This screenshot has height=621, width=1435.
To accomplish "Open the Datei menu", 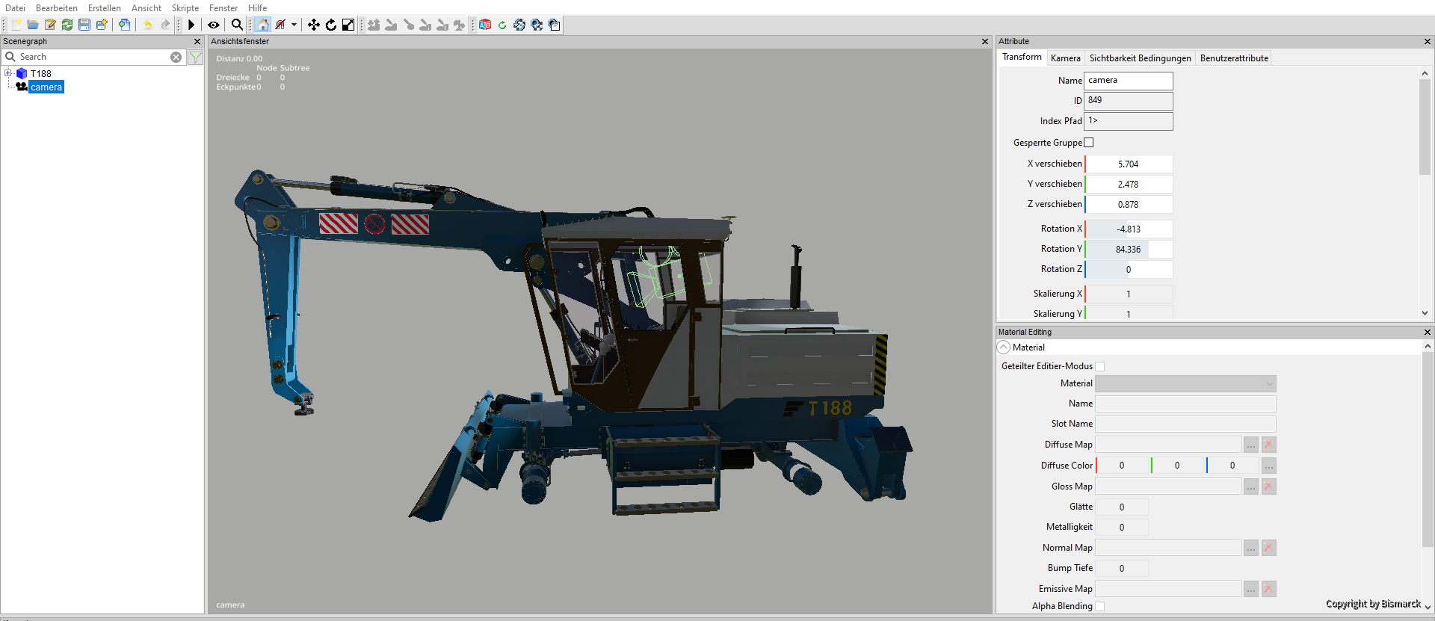I will tap(15, 8).
